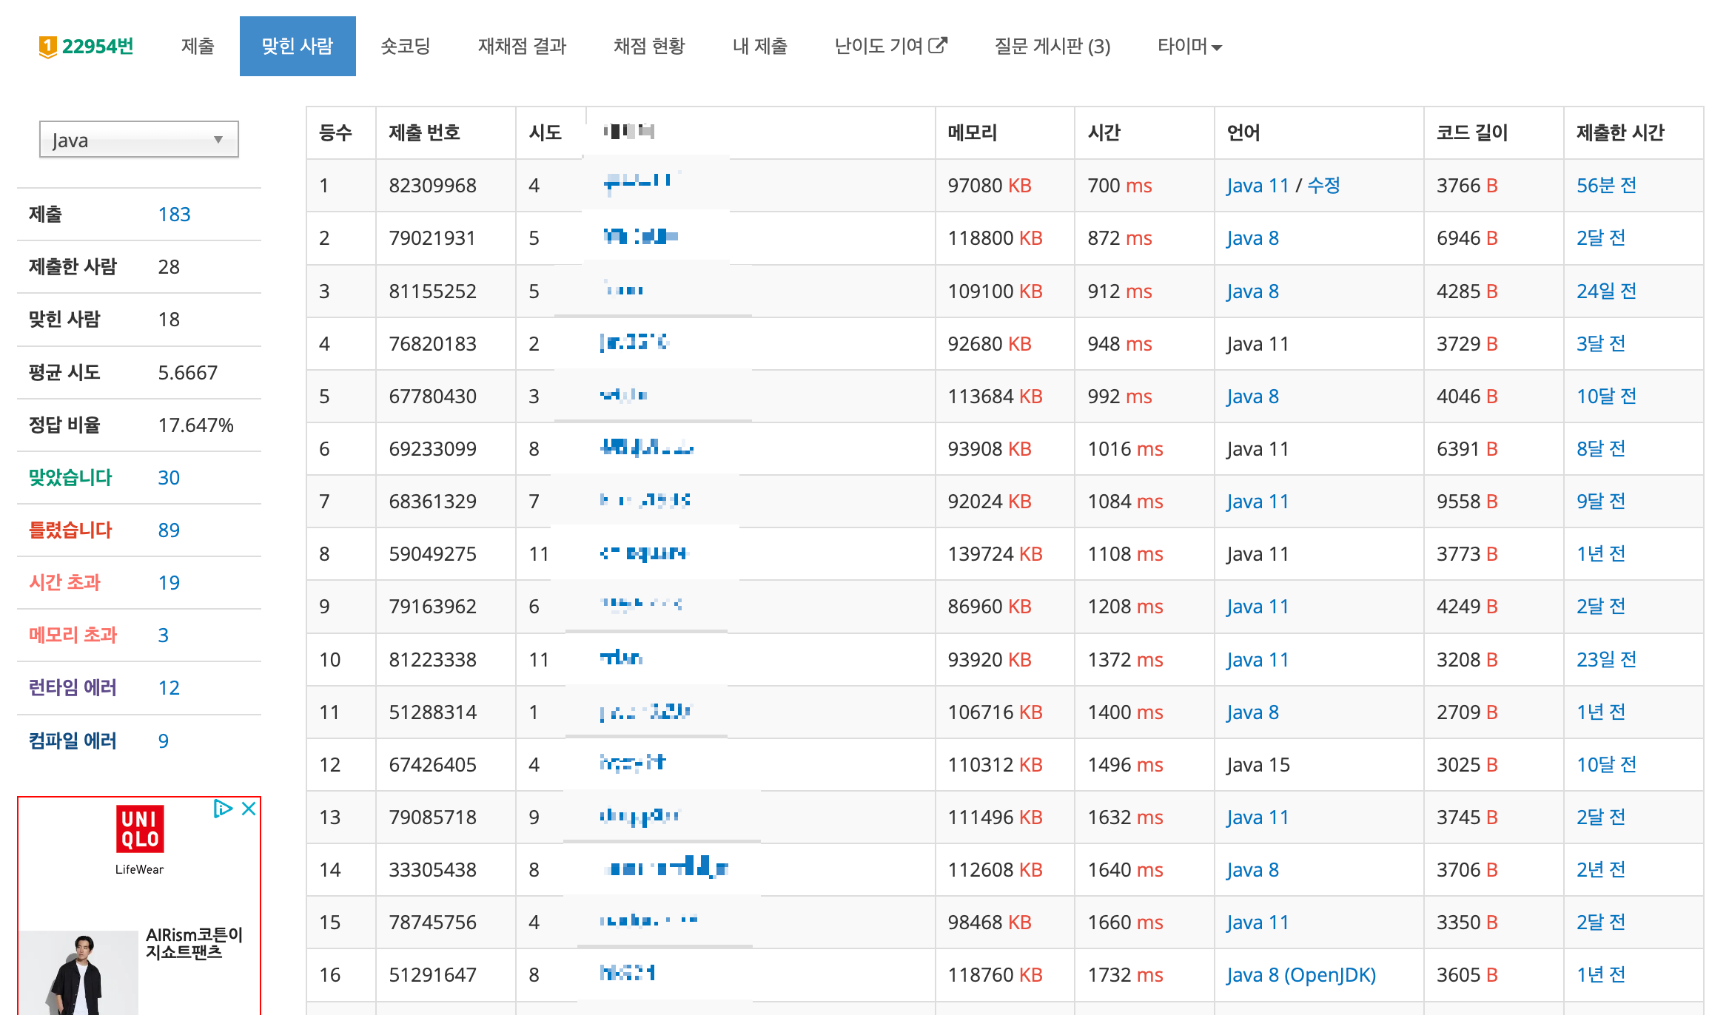Click the 수정 link in rank 1 row

(x=1323, y=186)
